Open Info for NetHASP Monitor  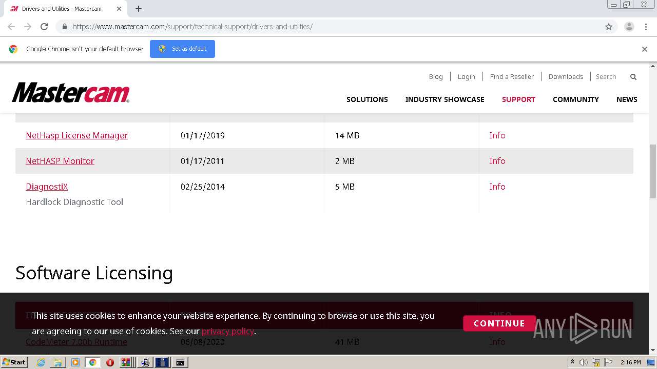[x=497, y=161]
